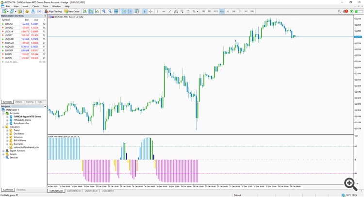Switch to bar chart display
This screenshot has height=197, width=364.
point(85,11)
